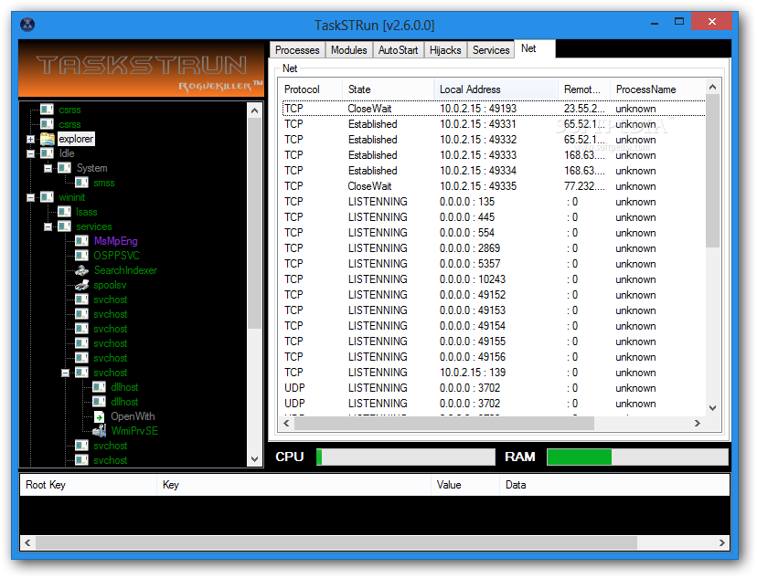Screen dimensions: 757x578
Task: Click the CPU usage bar
Action: (x=406, y=457)
